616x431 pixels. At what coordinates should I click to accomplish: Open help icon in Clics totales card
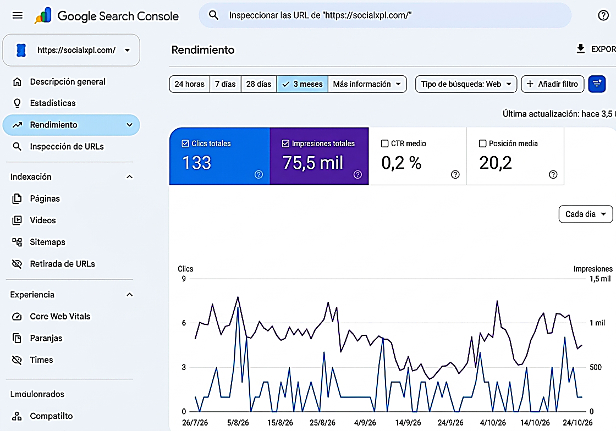(x=258, y=175)
